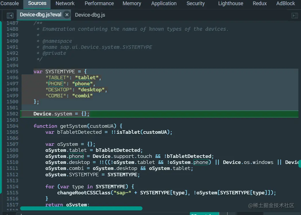Screen dimensions: 301x215
Task: Click "Device.system = {};" on line 1502
Action: point(61,114)
